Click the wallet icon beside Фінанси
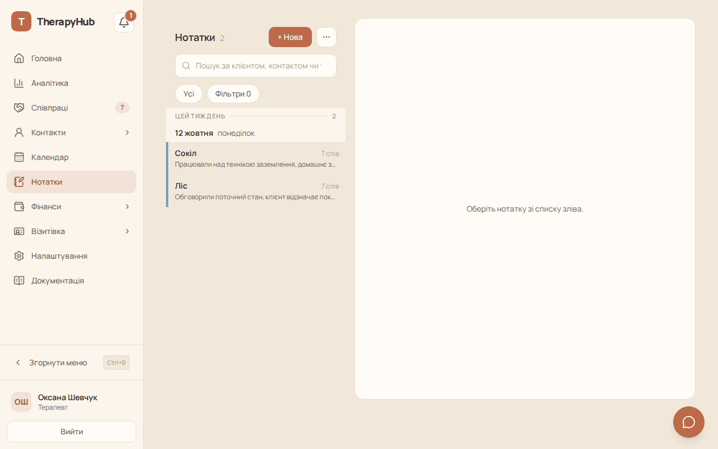This screenshot has height=449, width=718. (x=19, y=207)
